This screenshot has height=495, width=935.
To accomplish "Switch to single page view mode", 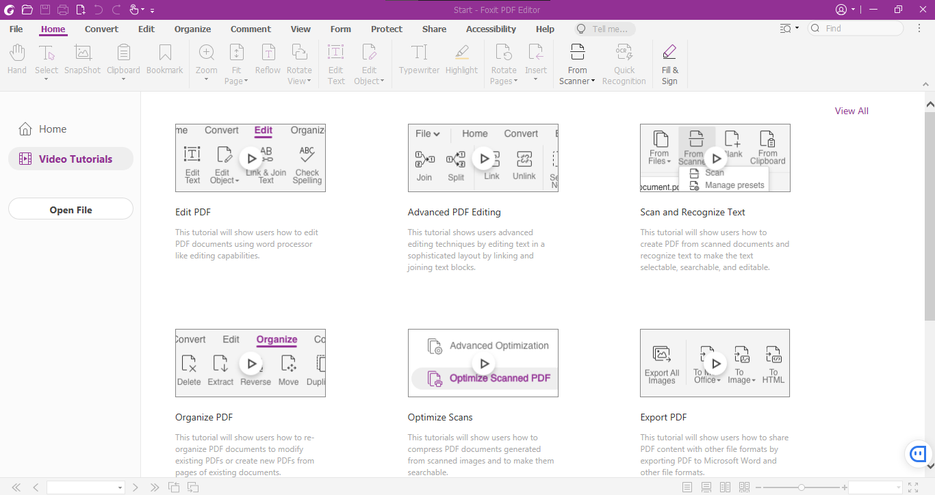I will [x=688, y=487].
